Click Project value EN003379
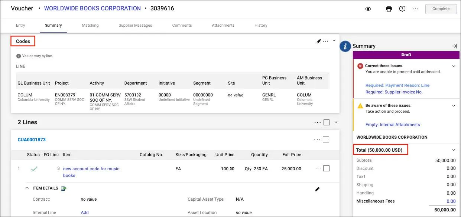The height and width of the screenshot is (217, 461). point(65,95)
